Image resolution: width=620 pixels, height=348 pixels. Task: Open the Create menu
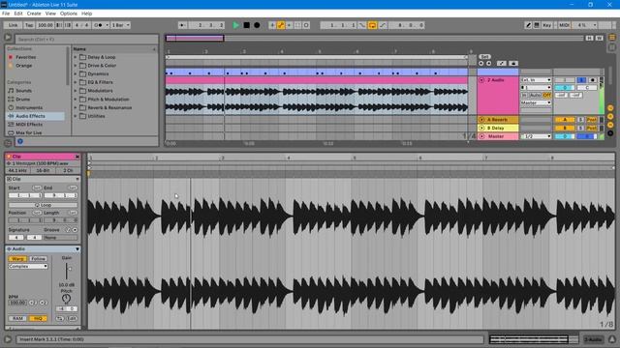coord(34,14)
